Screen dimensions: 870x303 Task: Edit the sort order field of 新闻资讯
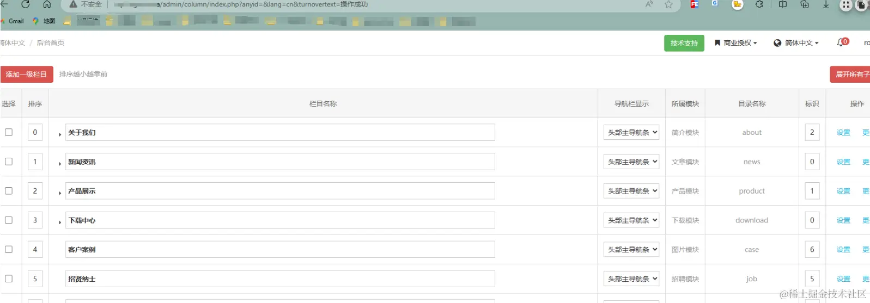pyautogui.click(x=35, y=162)
